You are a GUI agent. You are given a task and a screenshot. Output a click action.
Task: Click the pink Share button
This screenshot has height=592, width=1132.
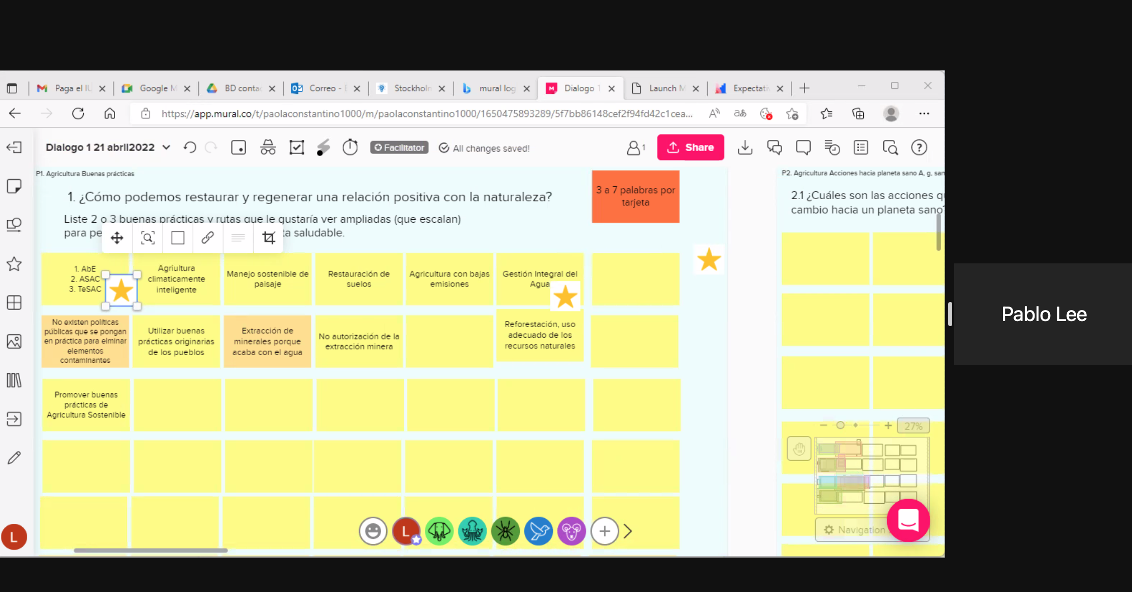[x=691, y=147]
